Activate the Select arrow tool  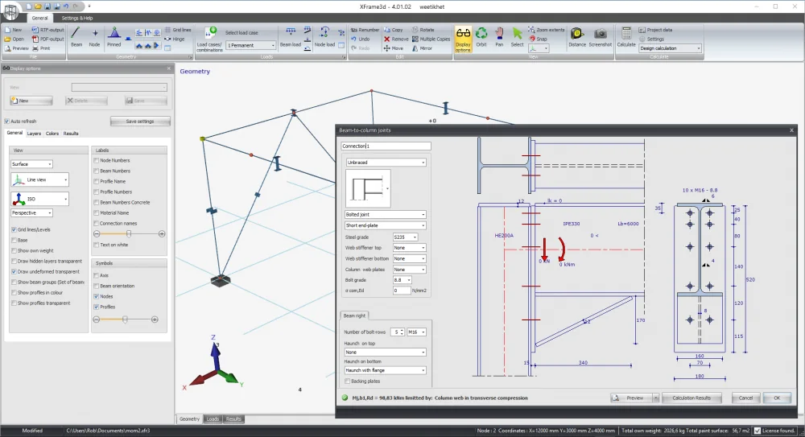(x=517, y=37)
